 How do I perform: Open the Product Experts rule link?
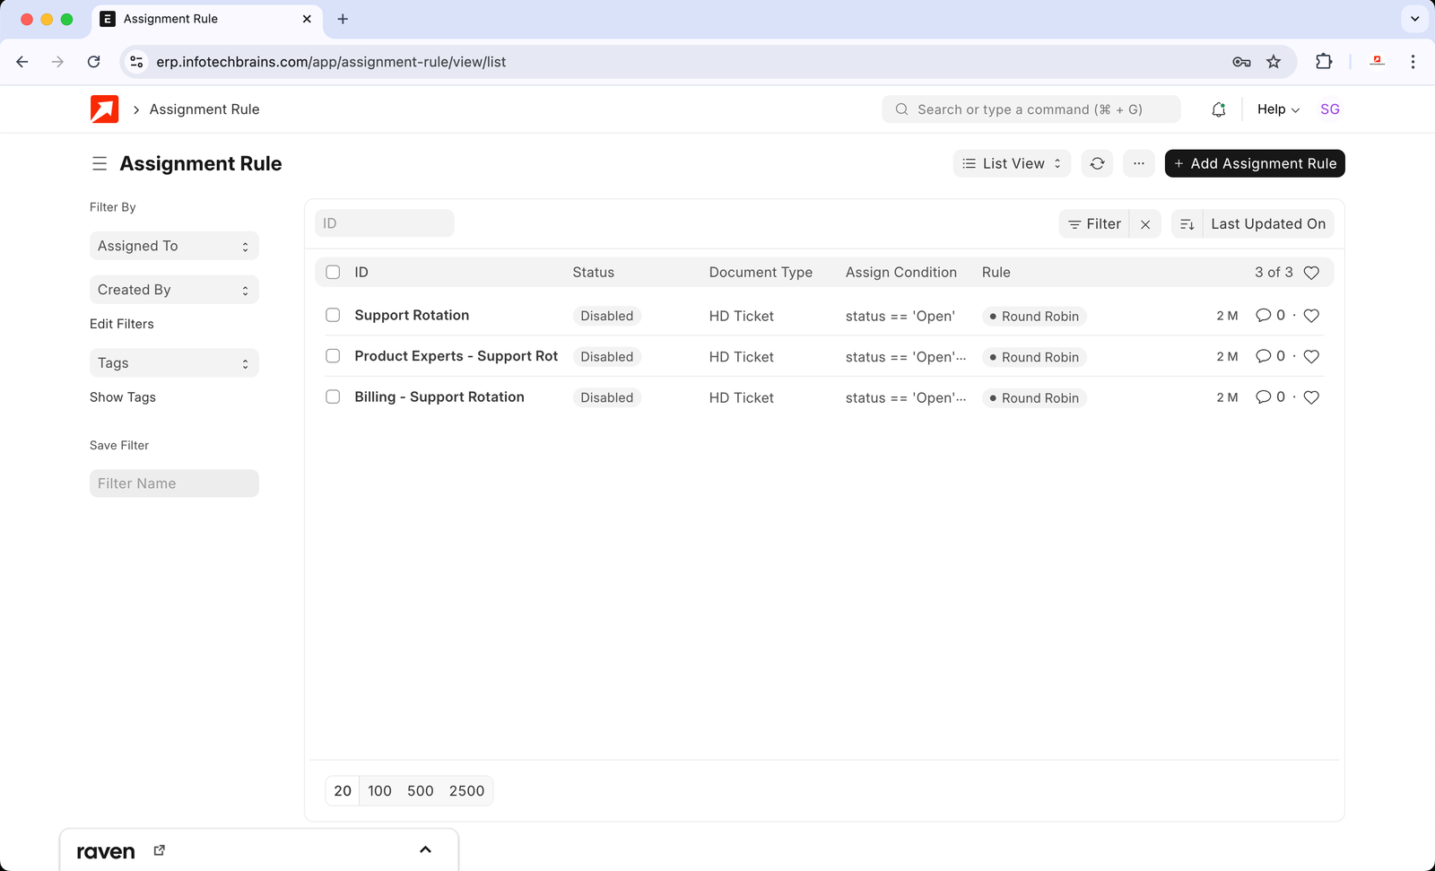pos(456,356)
